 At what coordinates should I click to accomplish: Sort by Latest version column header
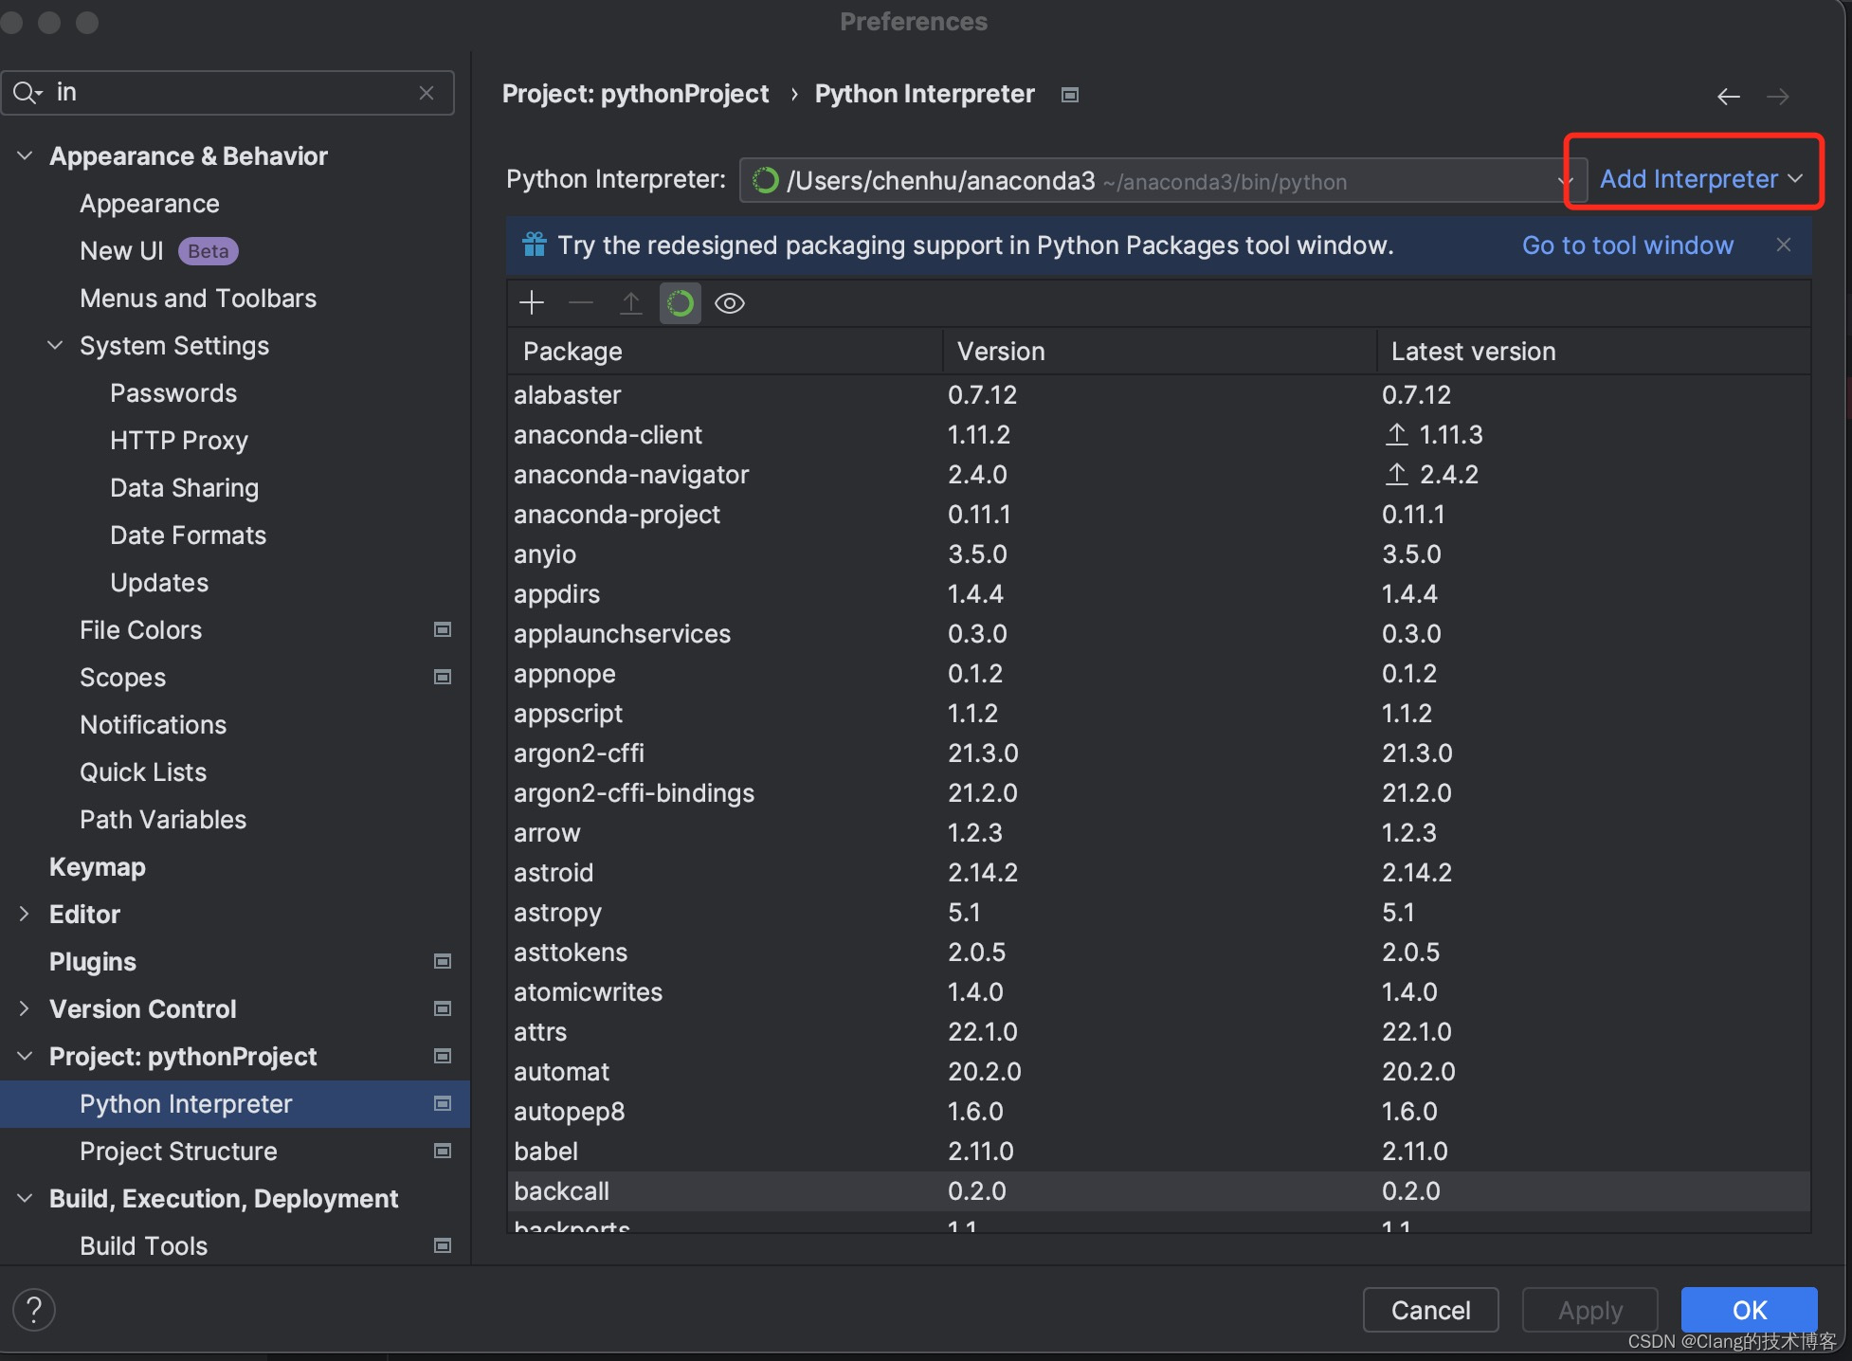1593,352
